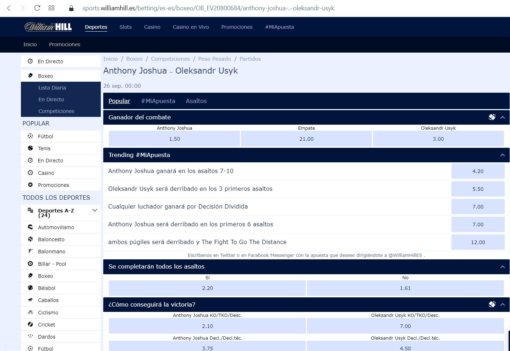Screen dimensions: 510x351
Task: Open the Casino en Vivo menu
Action: pyautogui.click(x=191, y=27)
